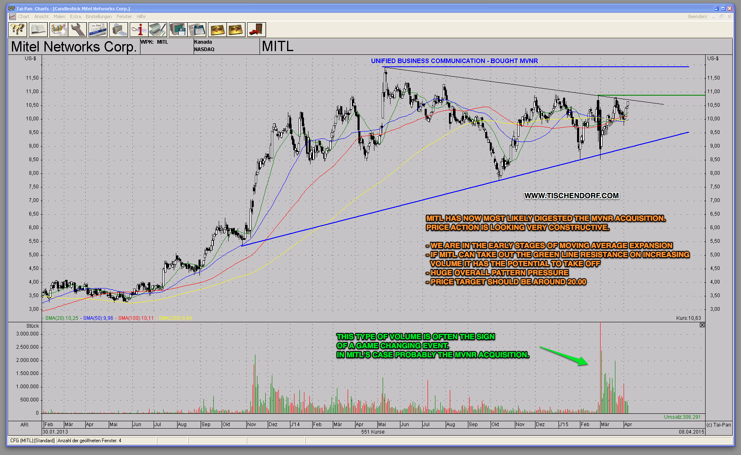741x455 pixels.
Task: Click the 3D bar chart icon
Action: (58, 30)
